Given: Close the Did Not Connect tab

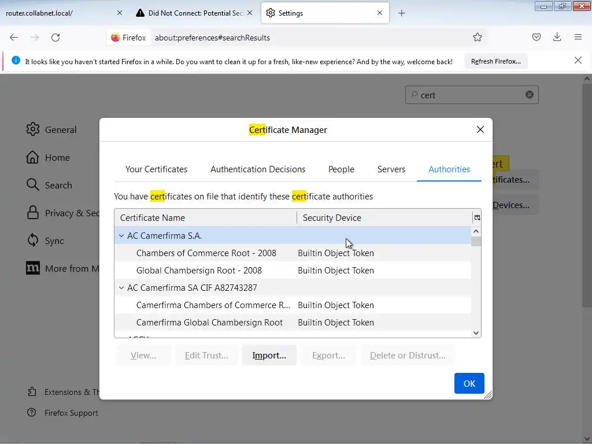Looking at the screenshot, I should [250, 13].
